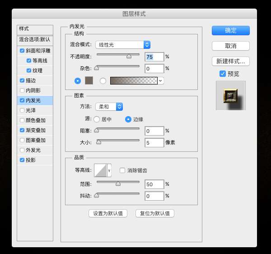The width and height of the screenshot is (271, 254).
Task: Uncheck the 渐变叠加 checkbox
Action: click(x=22, y=130)
